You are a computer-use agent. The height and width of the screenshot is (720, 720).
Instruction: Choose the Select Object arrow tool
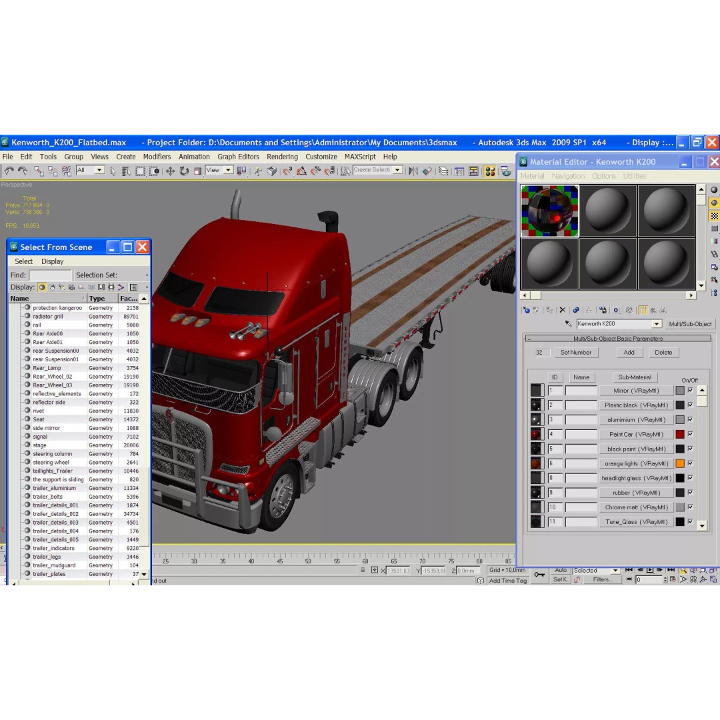click(x=113, y=171)
